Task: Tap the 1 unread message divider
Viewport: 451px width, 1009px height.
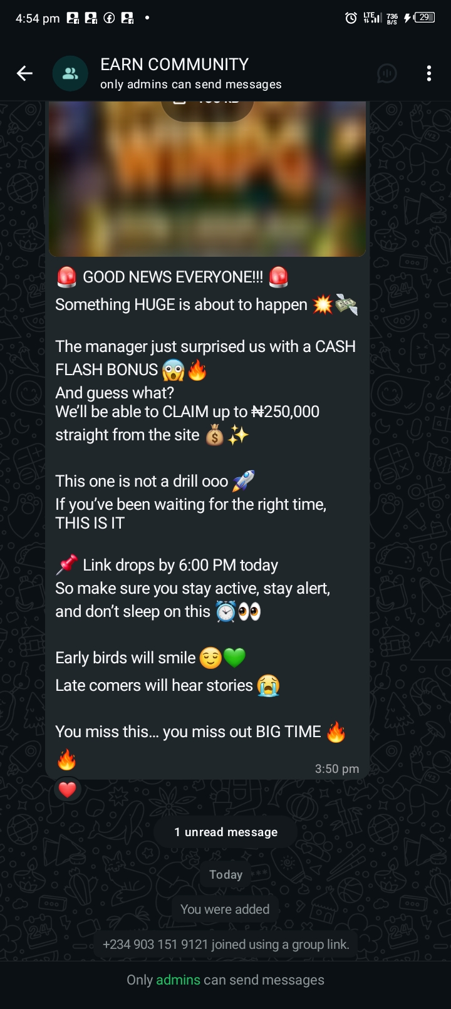Action: (x=225, y=832)
